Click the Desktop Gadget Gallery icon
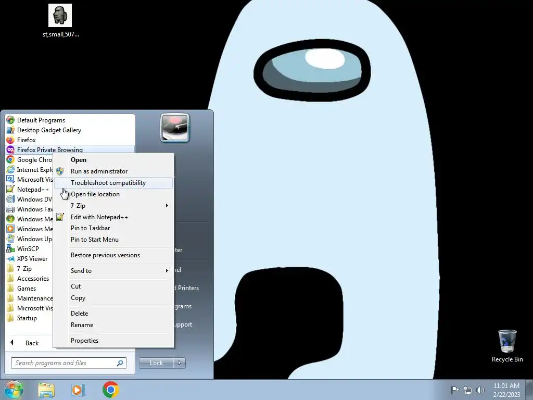533x400 pixels. [x=10, y=130]
